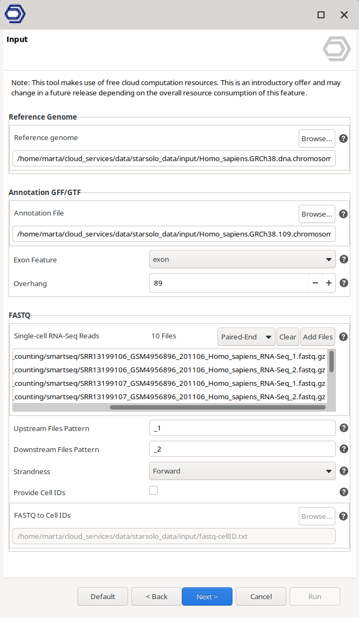Screen dimensions: 359x618
Task: Expand the Strandness Forward dropdown
Action: 242,471
